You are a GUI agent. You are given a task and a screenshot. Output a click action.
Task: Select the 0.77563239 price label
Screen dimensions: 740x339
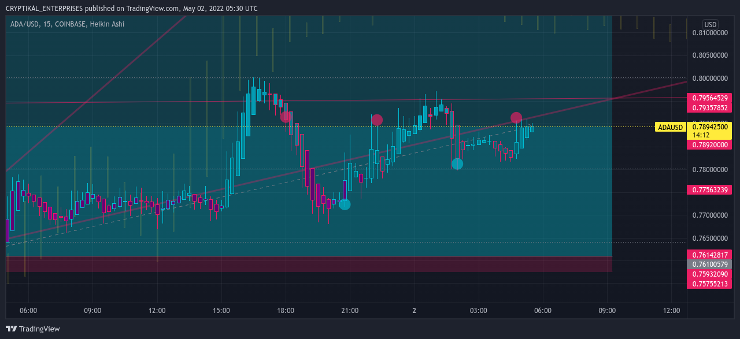coord(710,189)
